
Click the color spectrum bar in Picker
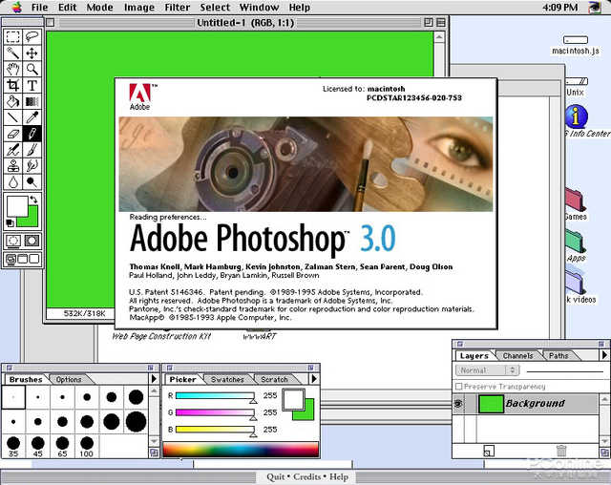pos(241,449)
